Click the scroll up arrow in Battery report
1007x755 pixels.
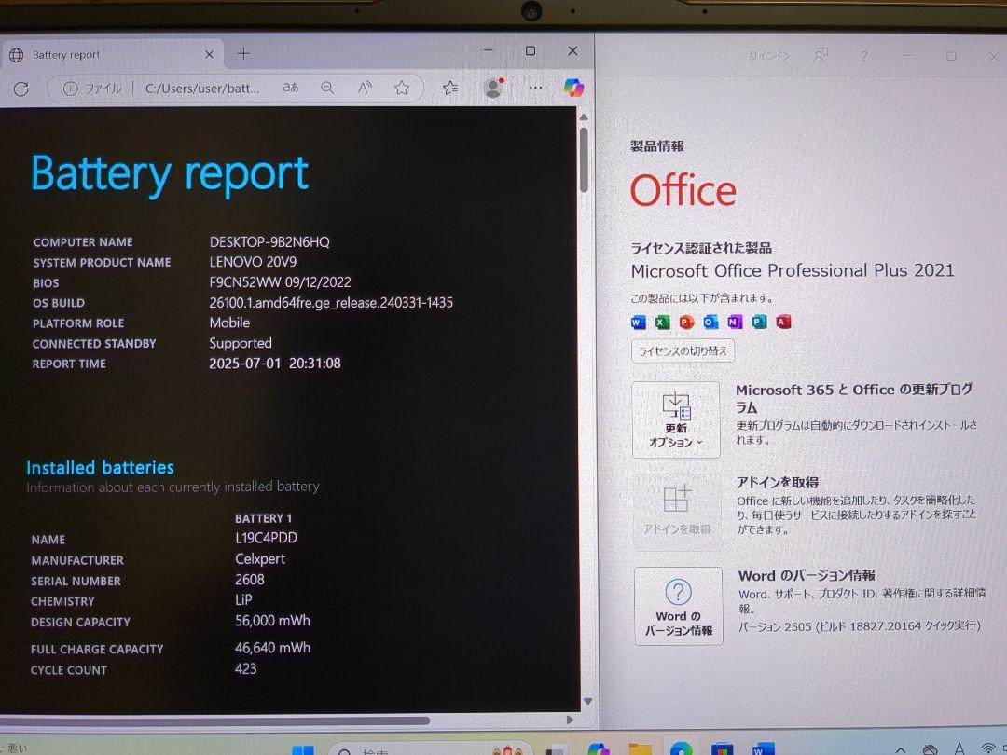coord(584,117)
